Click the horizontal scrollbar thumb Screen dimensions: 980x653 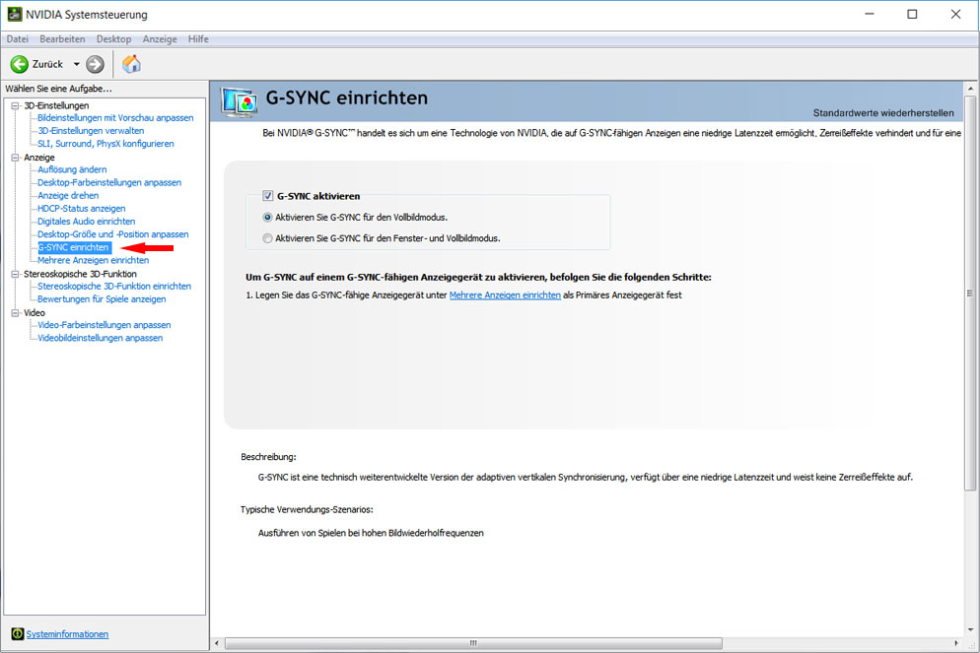tap(474, 643)
